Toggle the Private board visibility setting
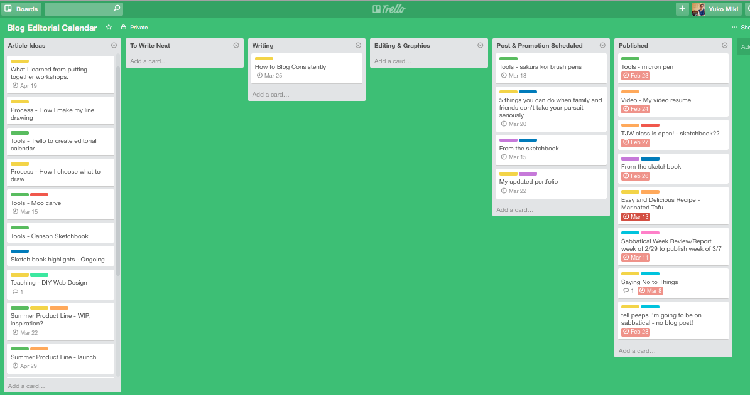The height and width of the screenshot is (395, 750). [x=134, y=28]
